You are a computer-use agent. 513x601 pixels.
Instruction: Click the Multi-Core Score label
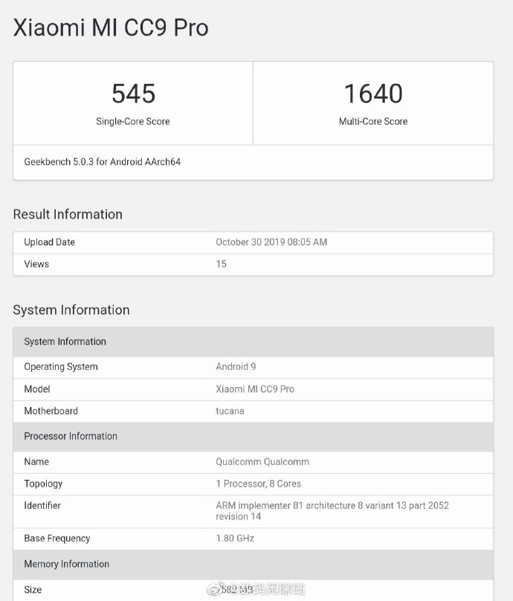(x=372, y=121)
